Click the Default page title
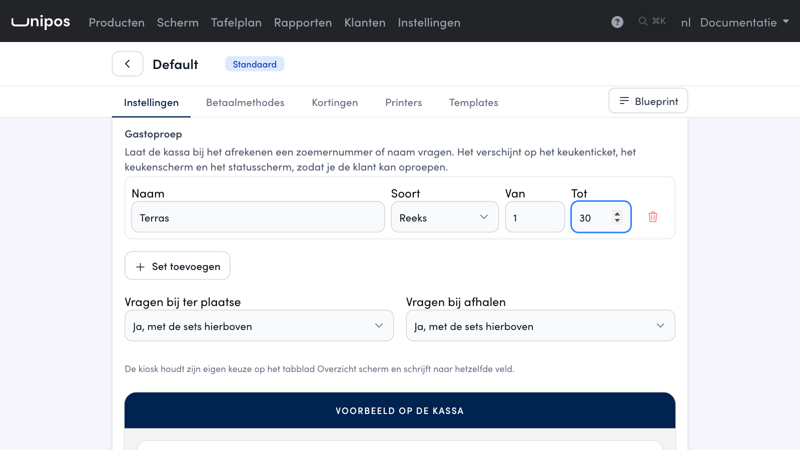The height and width of the screenshot is (450, 800). (175, 64)
